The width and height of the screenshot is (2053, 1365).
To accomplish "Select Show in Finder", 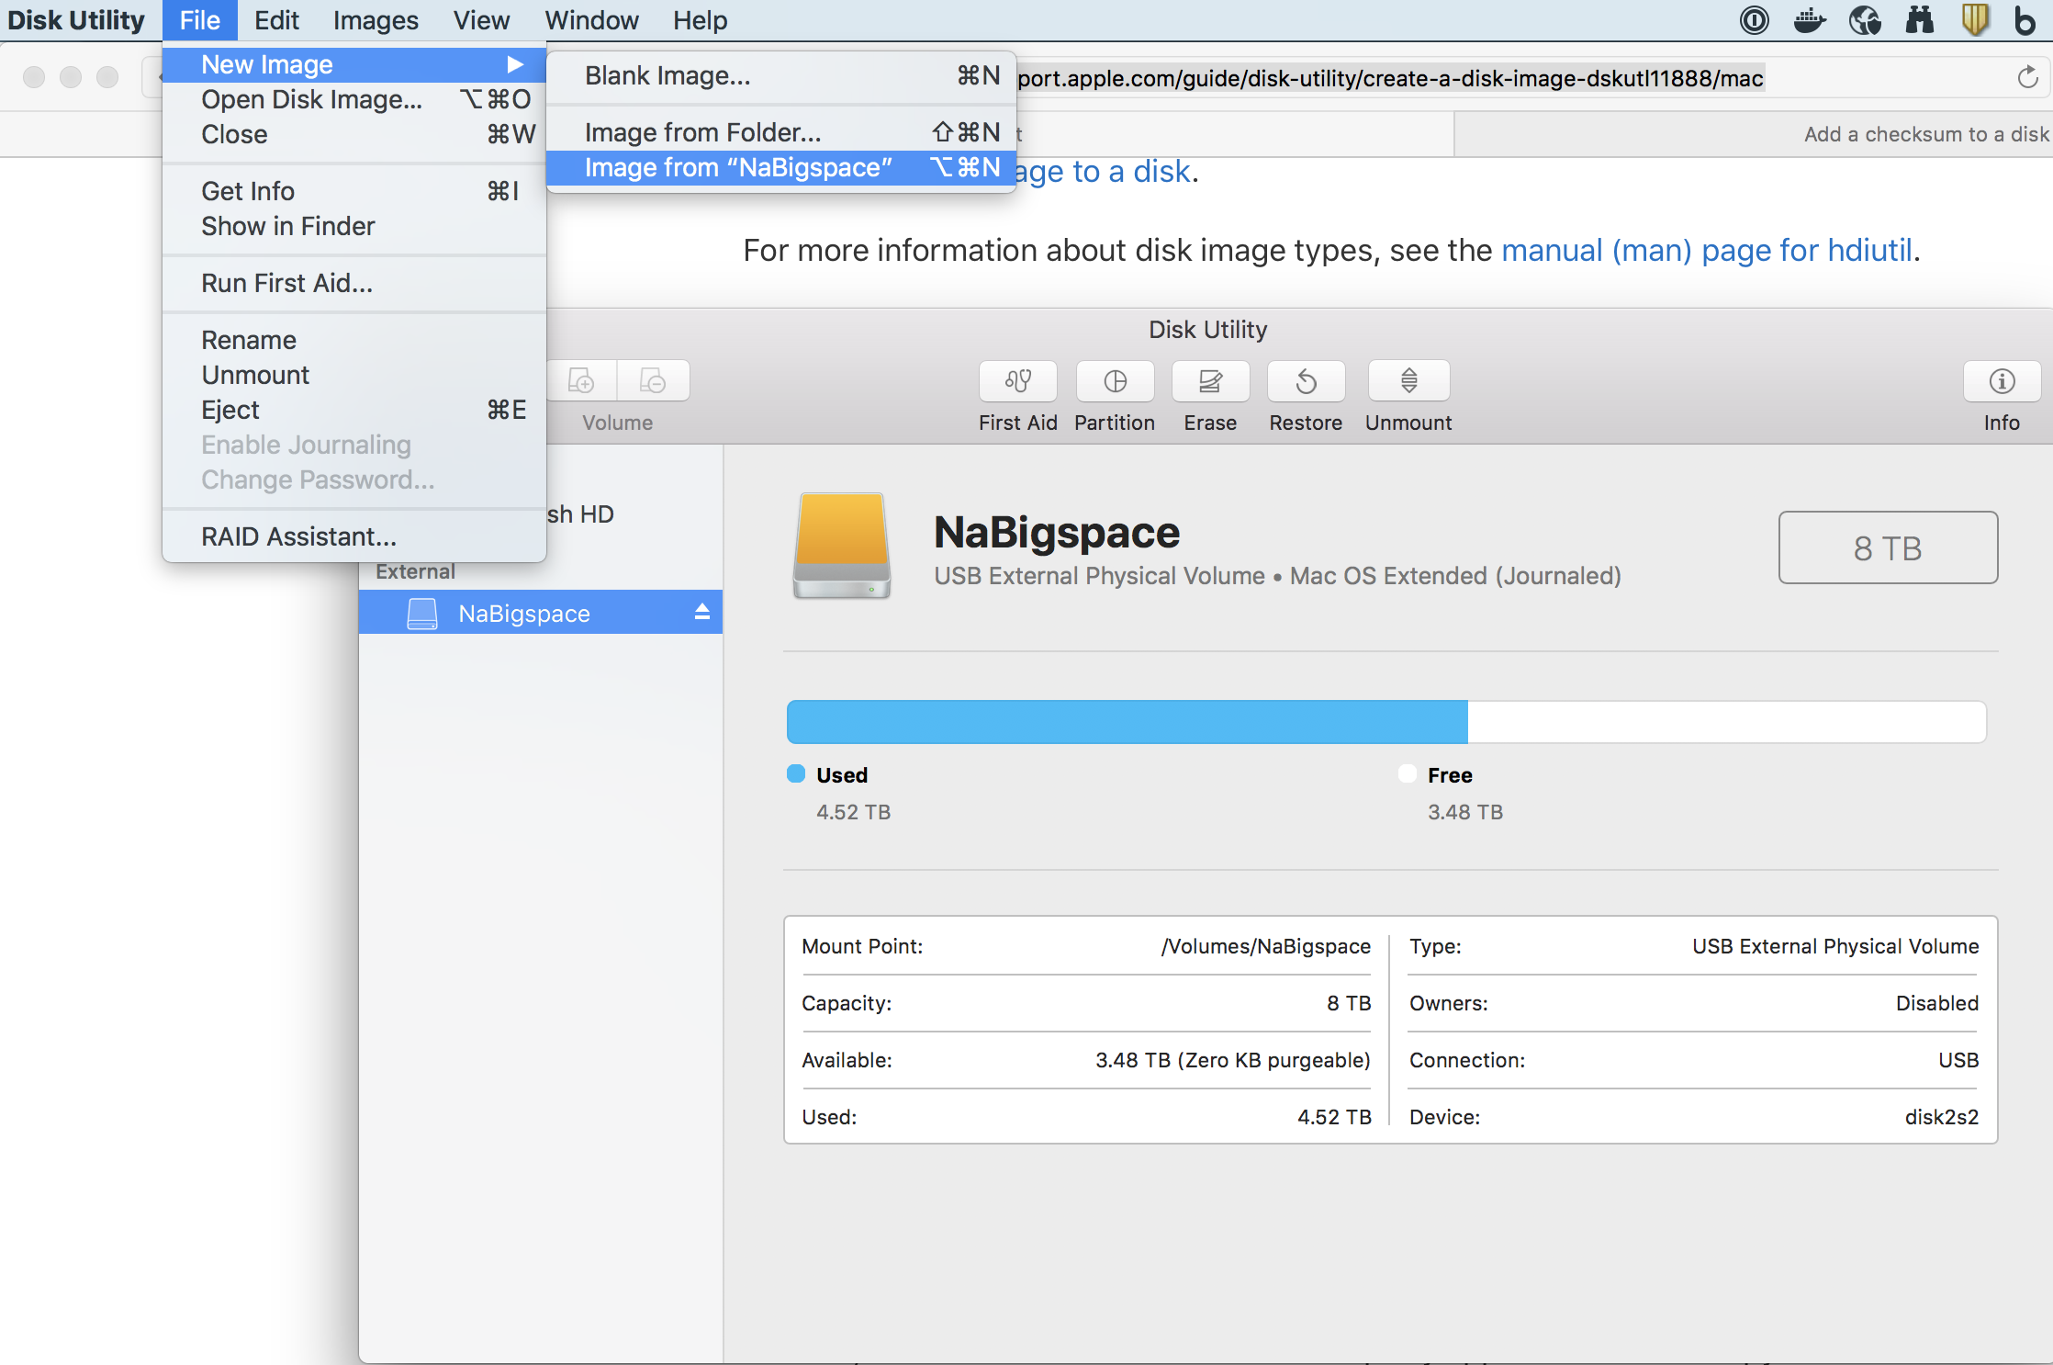I will [354, 226].
